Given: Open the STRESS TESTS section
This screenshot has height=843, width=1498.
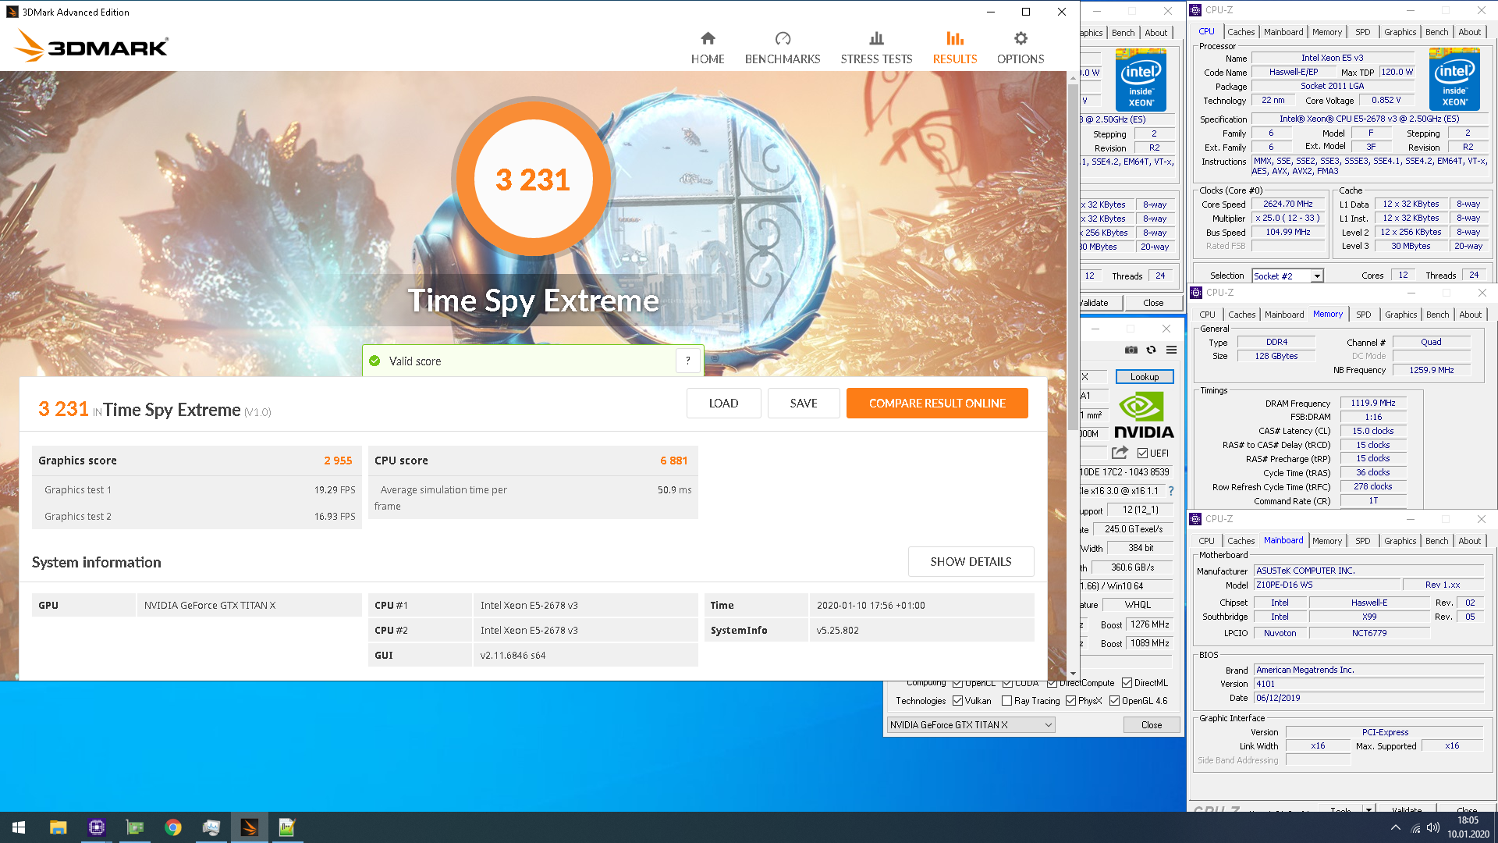Looking at the screenshot, I should [x=876, y=48].
